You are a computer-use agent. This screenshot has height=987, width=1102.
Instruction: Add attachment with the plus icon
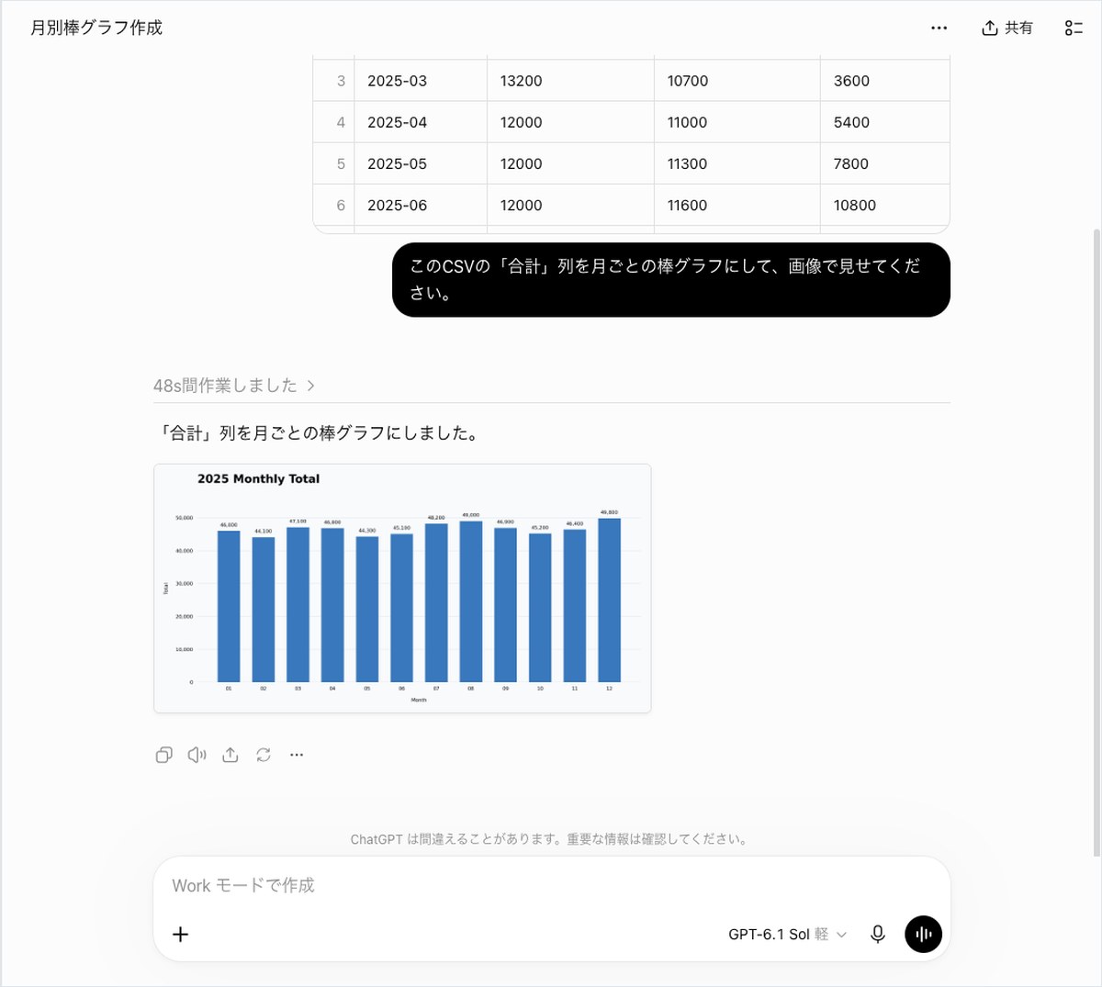point(181,934)
